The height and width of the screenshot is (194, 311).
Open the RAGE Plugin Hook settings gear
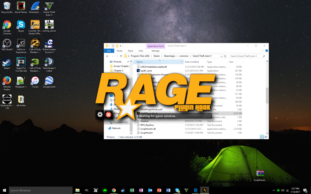100,114
